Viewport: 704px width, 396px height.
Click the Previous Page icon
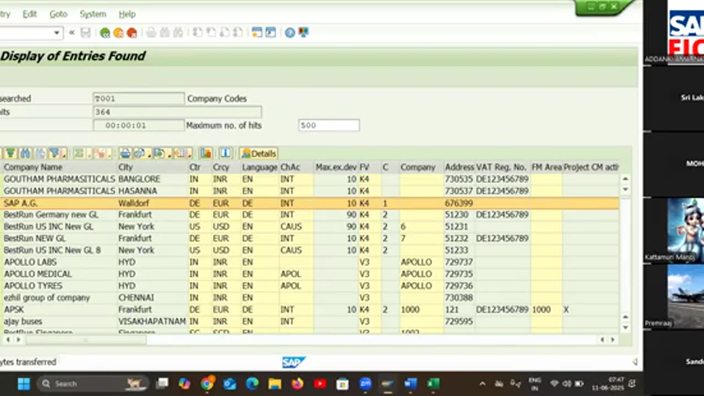coord(211,33)
